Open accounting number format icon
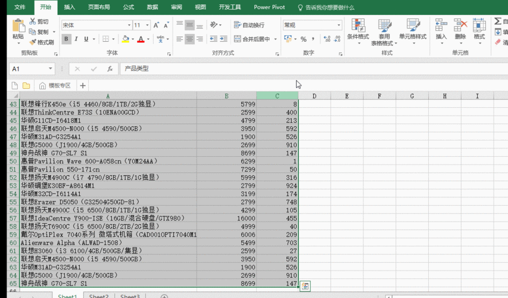The width and height of the screenshot is (508, 298). [x=288, y=39]
